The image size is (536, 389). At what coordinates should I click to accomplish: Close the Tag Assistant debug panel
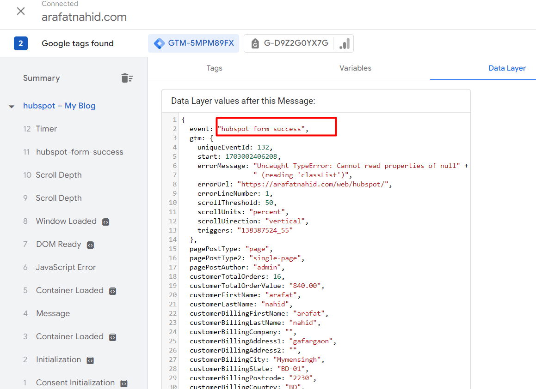21,11
